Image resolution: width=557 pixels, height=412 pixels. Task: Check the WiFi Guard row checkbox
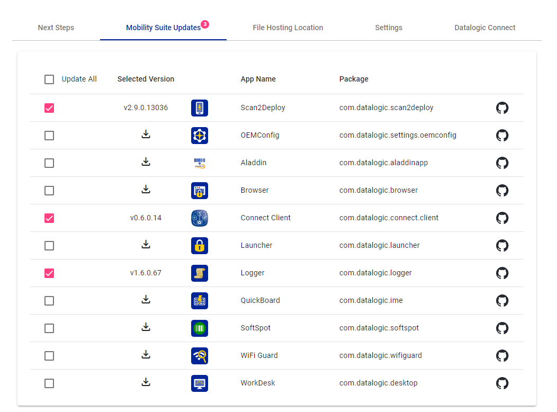point(49,355)
